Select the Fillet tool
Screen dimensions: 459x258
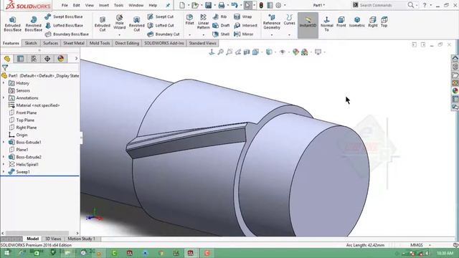coord(189,19)
